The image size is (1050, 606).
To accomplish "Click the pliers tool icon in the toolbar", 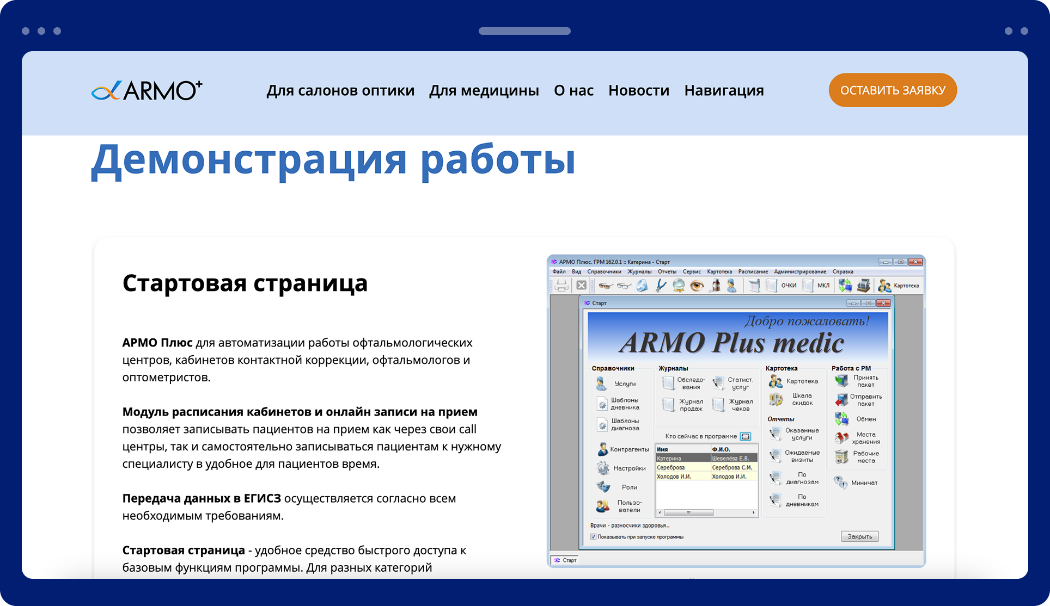I will point(661,286).
